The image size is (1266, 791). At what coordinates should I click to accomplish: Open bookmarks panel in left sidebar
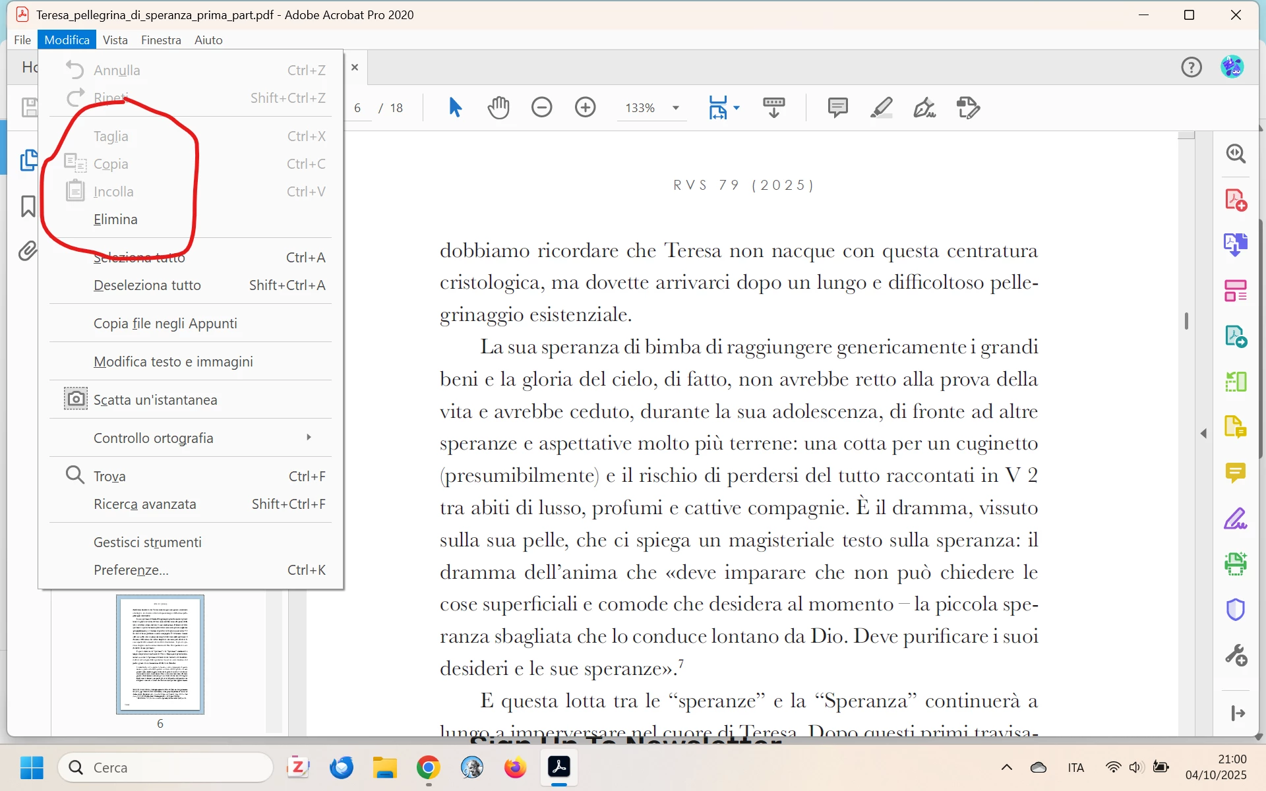[x=28, y=206]
